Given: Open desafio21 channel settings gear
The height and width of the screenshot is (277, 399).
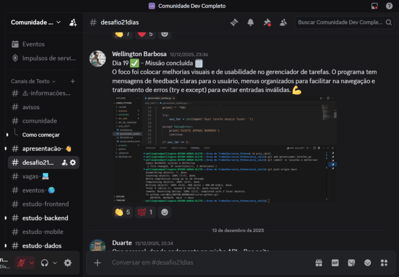Looking at the screenshot, I should click(73, 163).
